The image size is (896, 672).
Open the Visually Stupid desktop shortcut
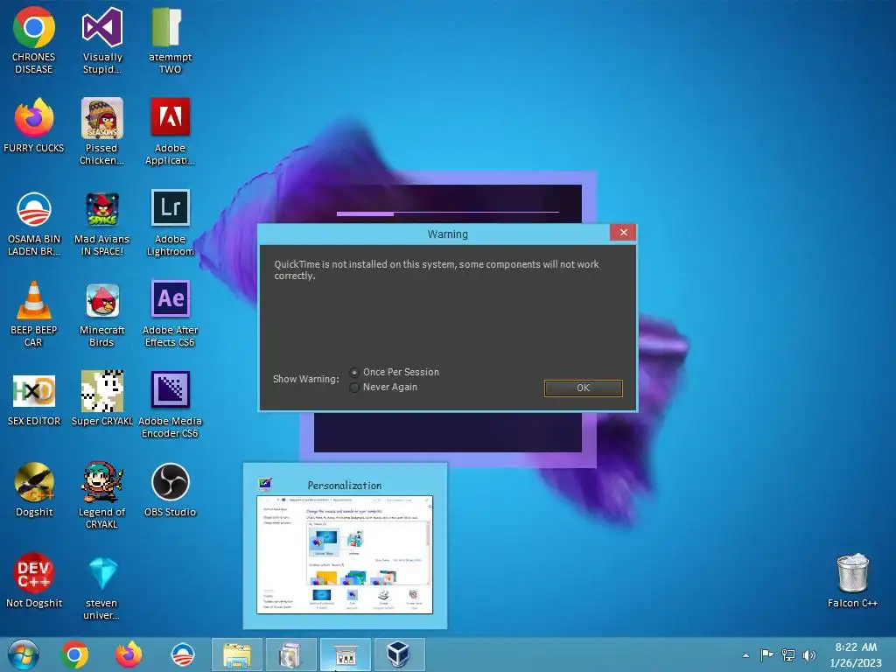101,40
